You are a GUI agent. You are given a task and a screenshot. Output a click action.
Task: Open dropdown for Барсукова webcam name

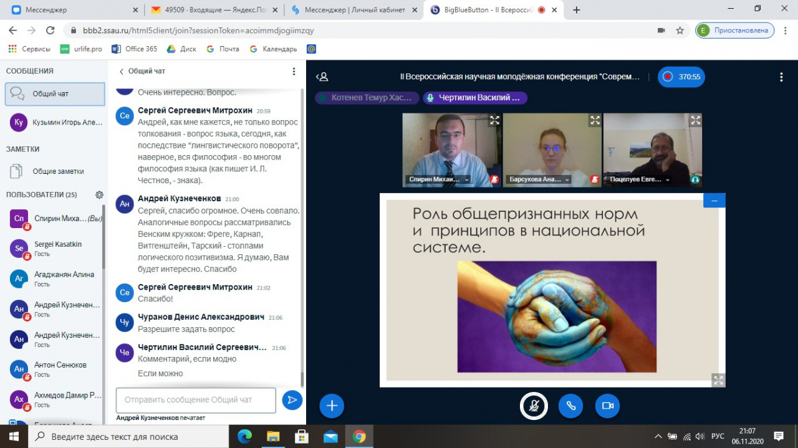click(567, 180)
